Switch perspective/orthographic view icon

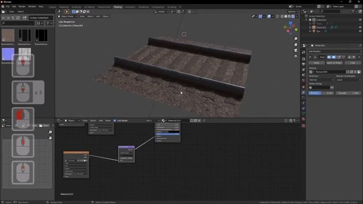[x=296, y=56]
